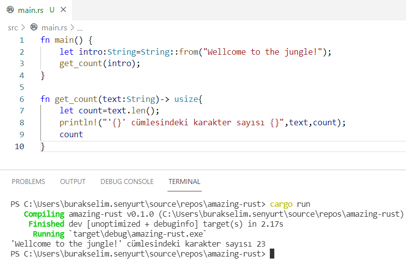
Task: Select the TERMINAL panel tab
Action: 184,181
